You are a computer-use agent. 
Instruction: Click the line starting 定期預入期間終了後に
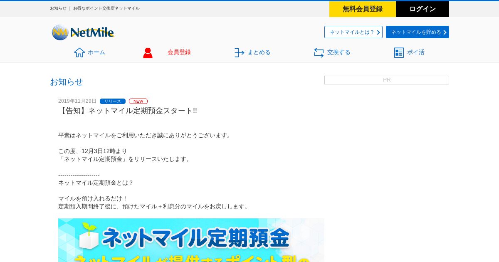(154, 206)
